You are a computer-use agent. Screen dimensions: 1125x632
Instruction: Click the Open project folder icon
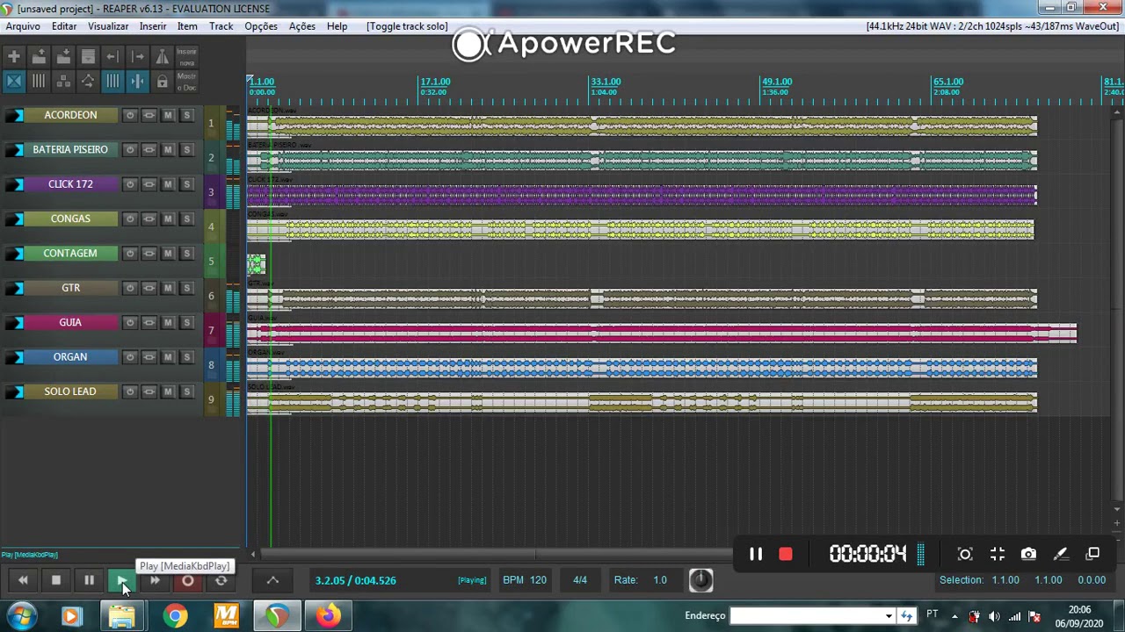click(x=39, y=56)
